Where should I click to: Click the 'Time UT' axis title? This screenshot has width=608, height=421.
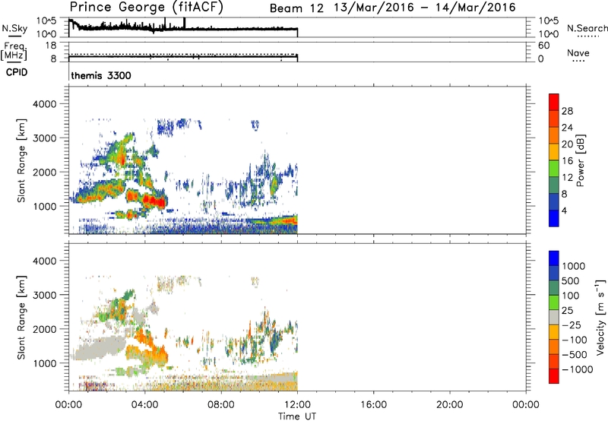click(297, 416)
